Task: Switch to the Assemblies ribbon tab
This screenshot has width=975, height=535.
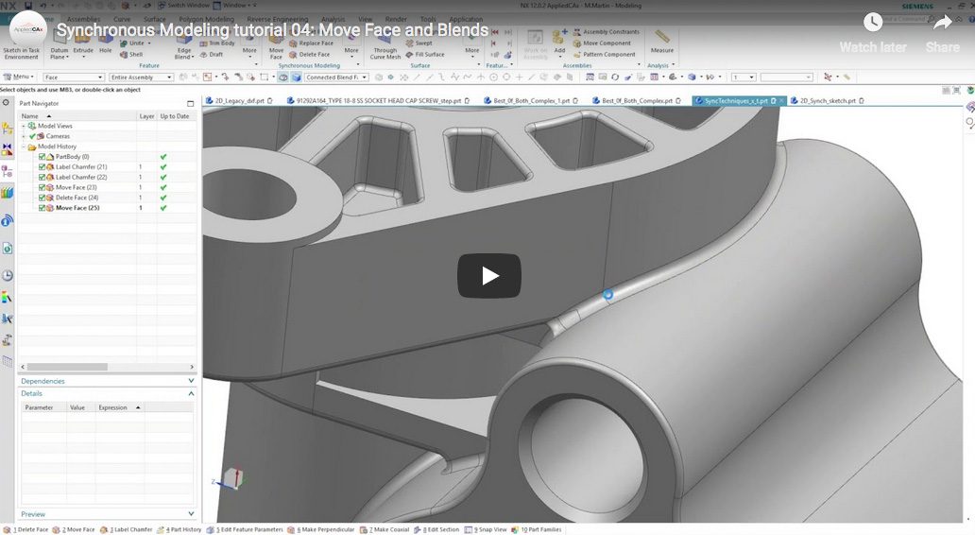Action: (84, 19)
